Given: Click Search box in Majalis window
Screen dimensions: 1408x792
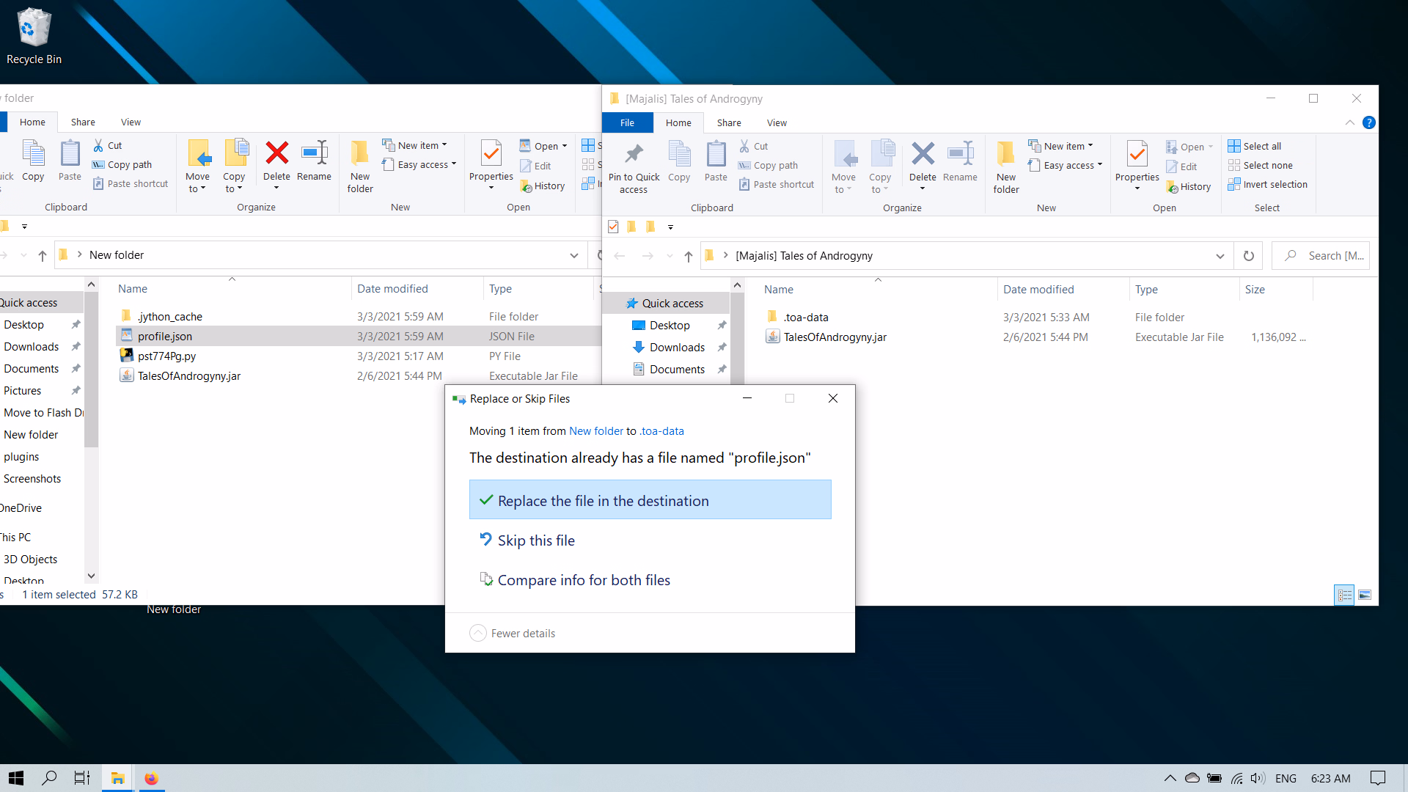Looking at the screenshot, I should coord(1320,256).
